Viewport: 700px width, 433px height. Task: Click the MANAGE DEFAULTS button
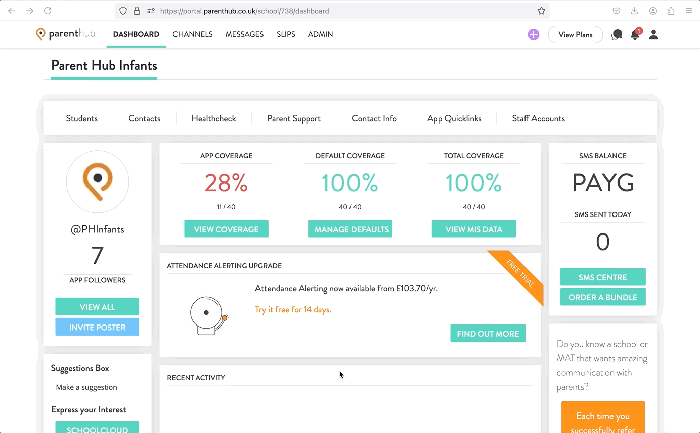(350, 229)
